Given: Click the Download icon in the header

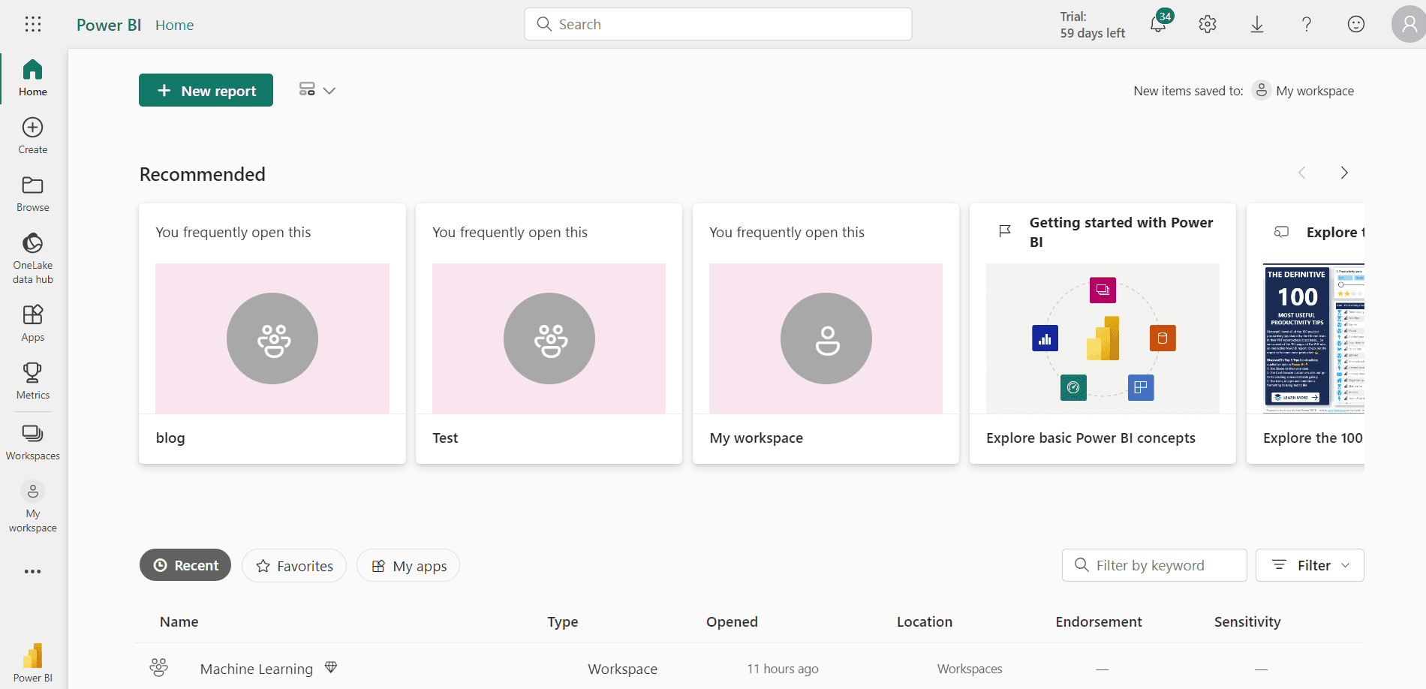Looking at the screenshot, I should 1257,24.
